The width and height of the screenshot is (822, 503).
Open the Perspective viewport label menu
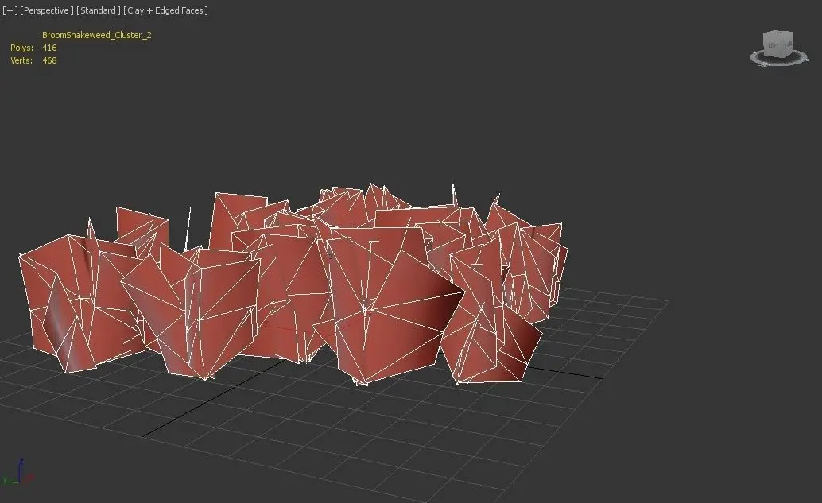47,10
